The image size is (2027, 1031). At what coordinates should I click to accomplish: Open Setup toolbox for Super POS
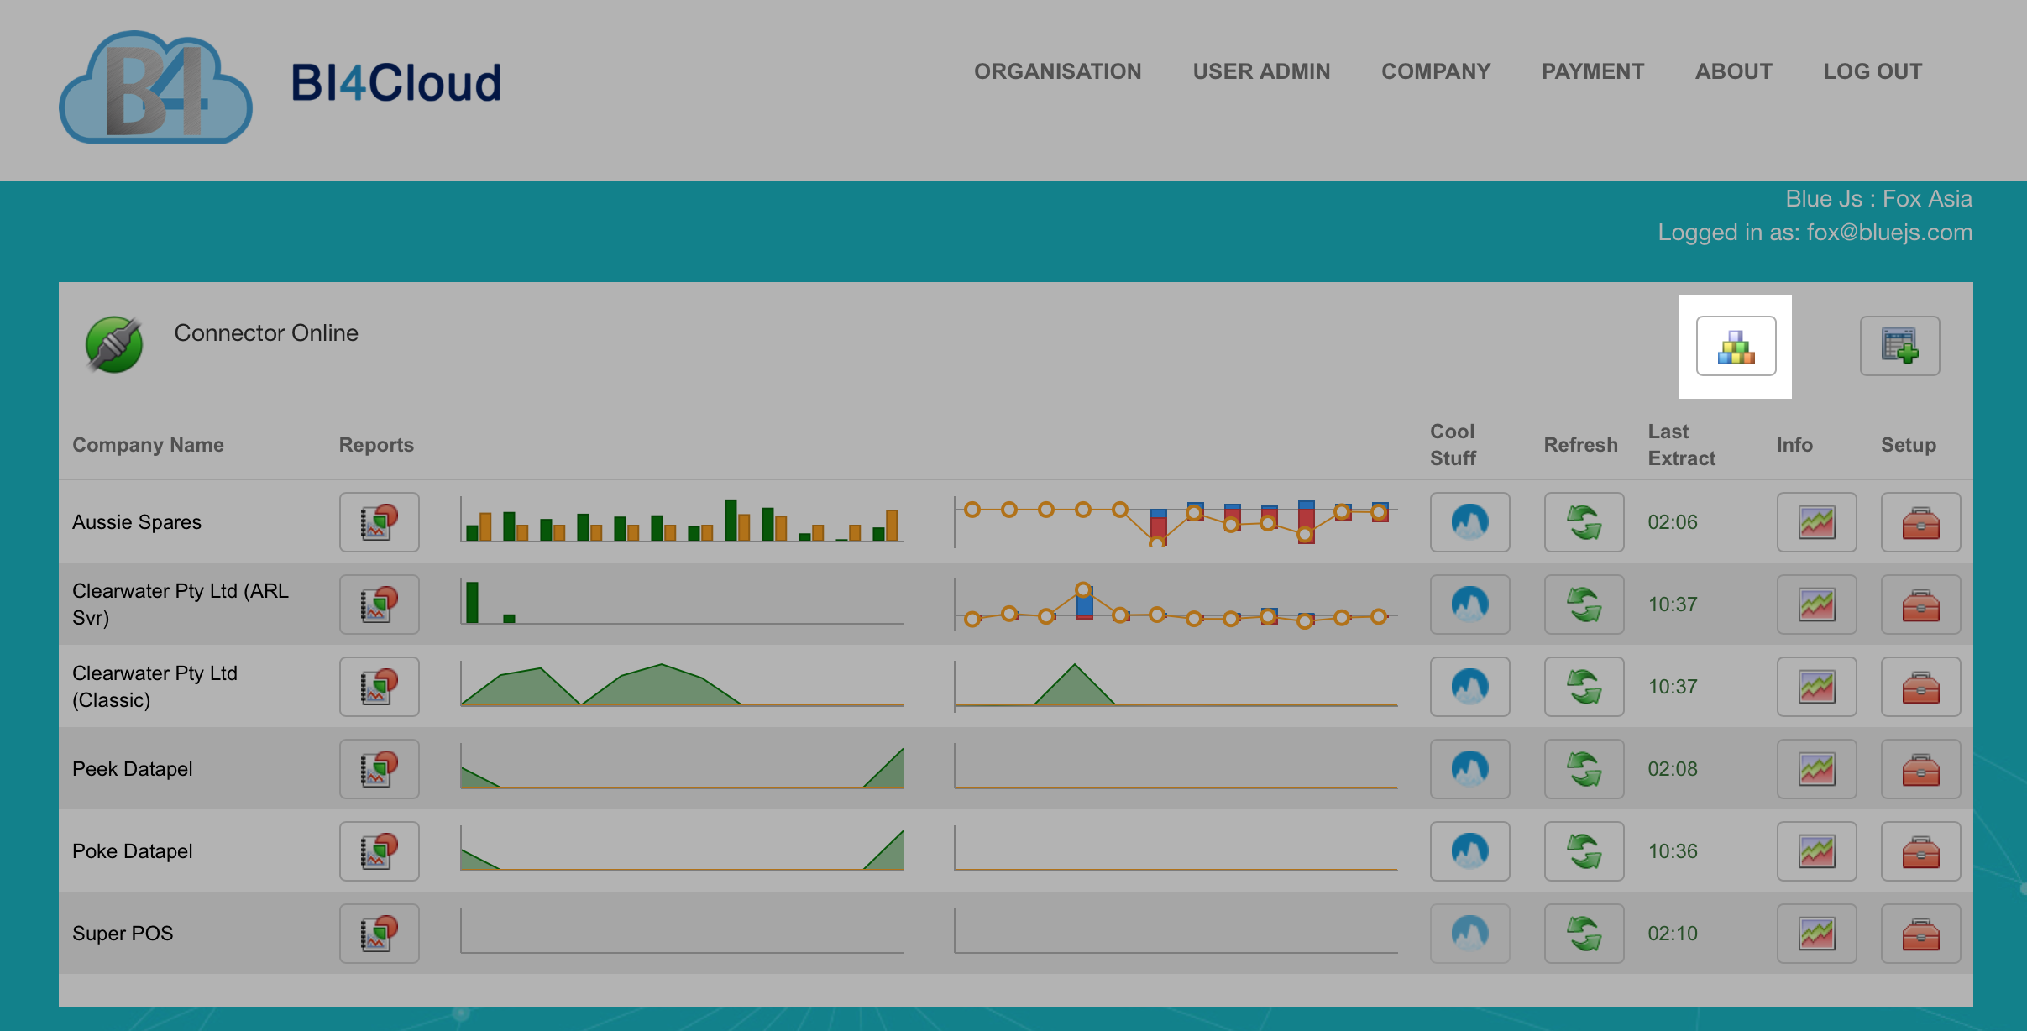coord(1920,934)
